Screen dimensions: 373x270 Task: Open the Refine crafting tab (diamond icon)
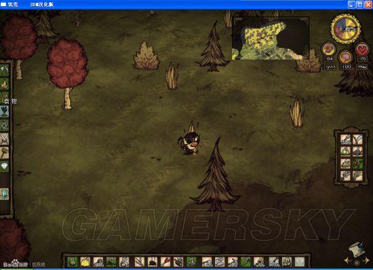[4, 166]
